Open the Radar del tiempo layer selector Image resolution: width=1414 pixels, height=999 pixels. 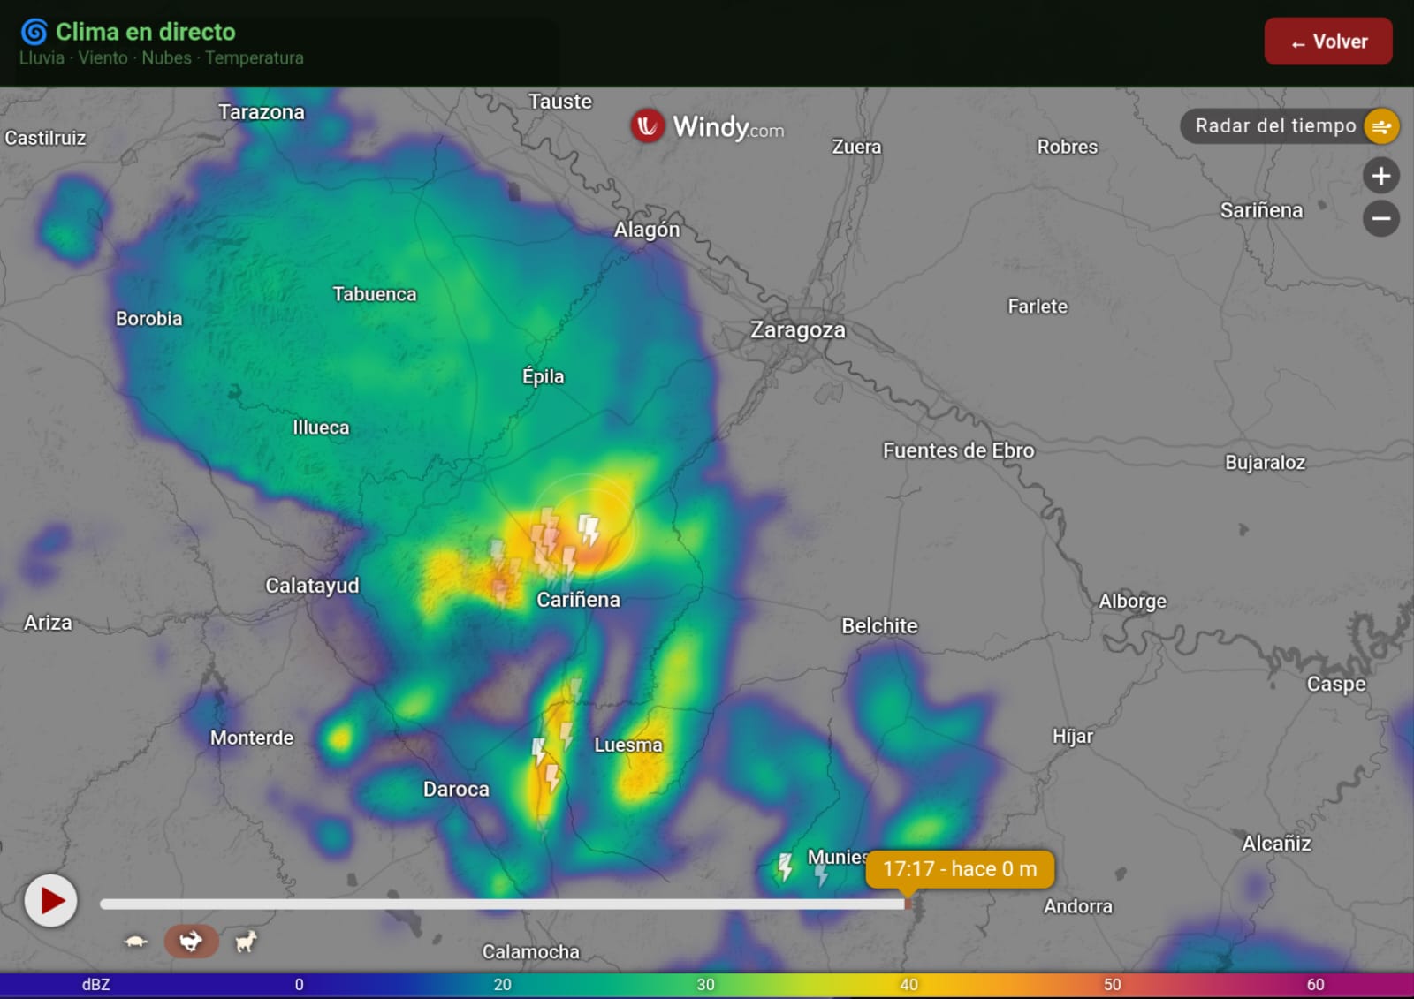(1289, 126)
